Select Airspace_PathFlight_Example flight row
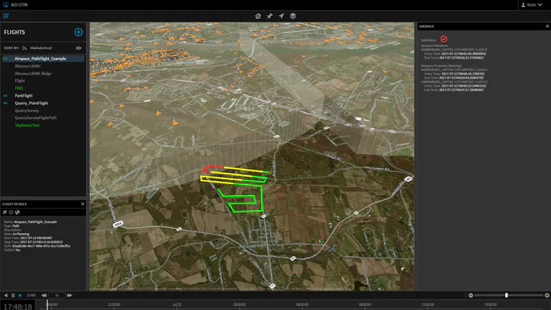The height and width of the screenshot is (310, 551). point(43,59)
